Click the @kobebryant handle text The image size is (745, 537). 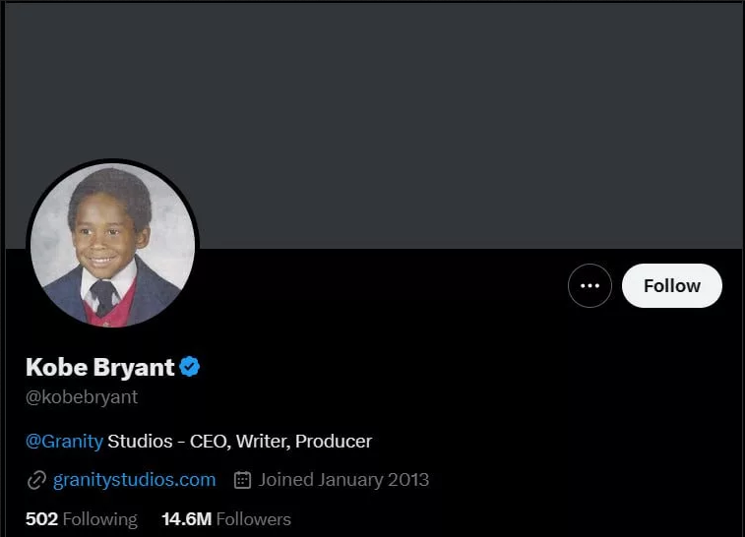coord(82,397)
